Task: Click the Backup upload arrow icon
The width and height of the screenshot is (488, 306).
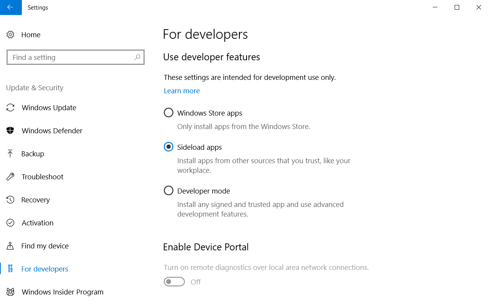Action: point(10,154)
